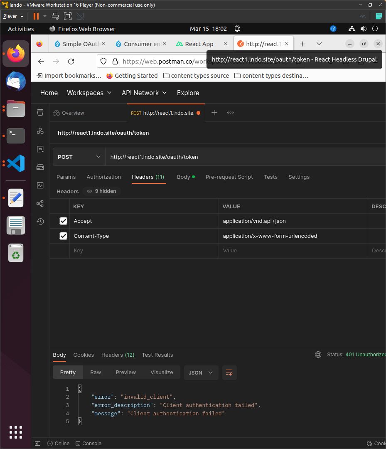The image size is (386, 449).
Task: Open the three-dots tab options menu
Action: click(230, 113)
